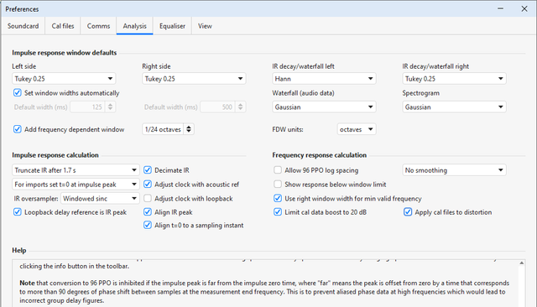Toggle Apply cal files to distortion

(x=408, y=212)
